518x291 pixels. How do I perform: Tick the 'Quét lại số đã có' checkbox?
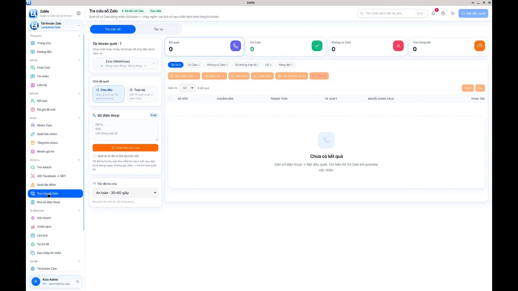[x=94, y=156]
